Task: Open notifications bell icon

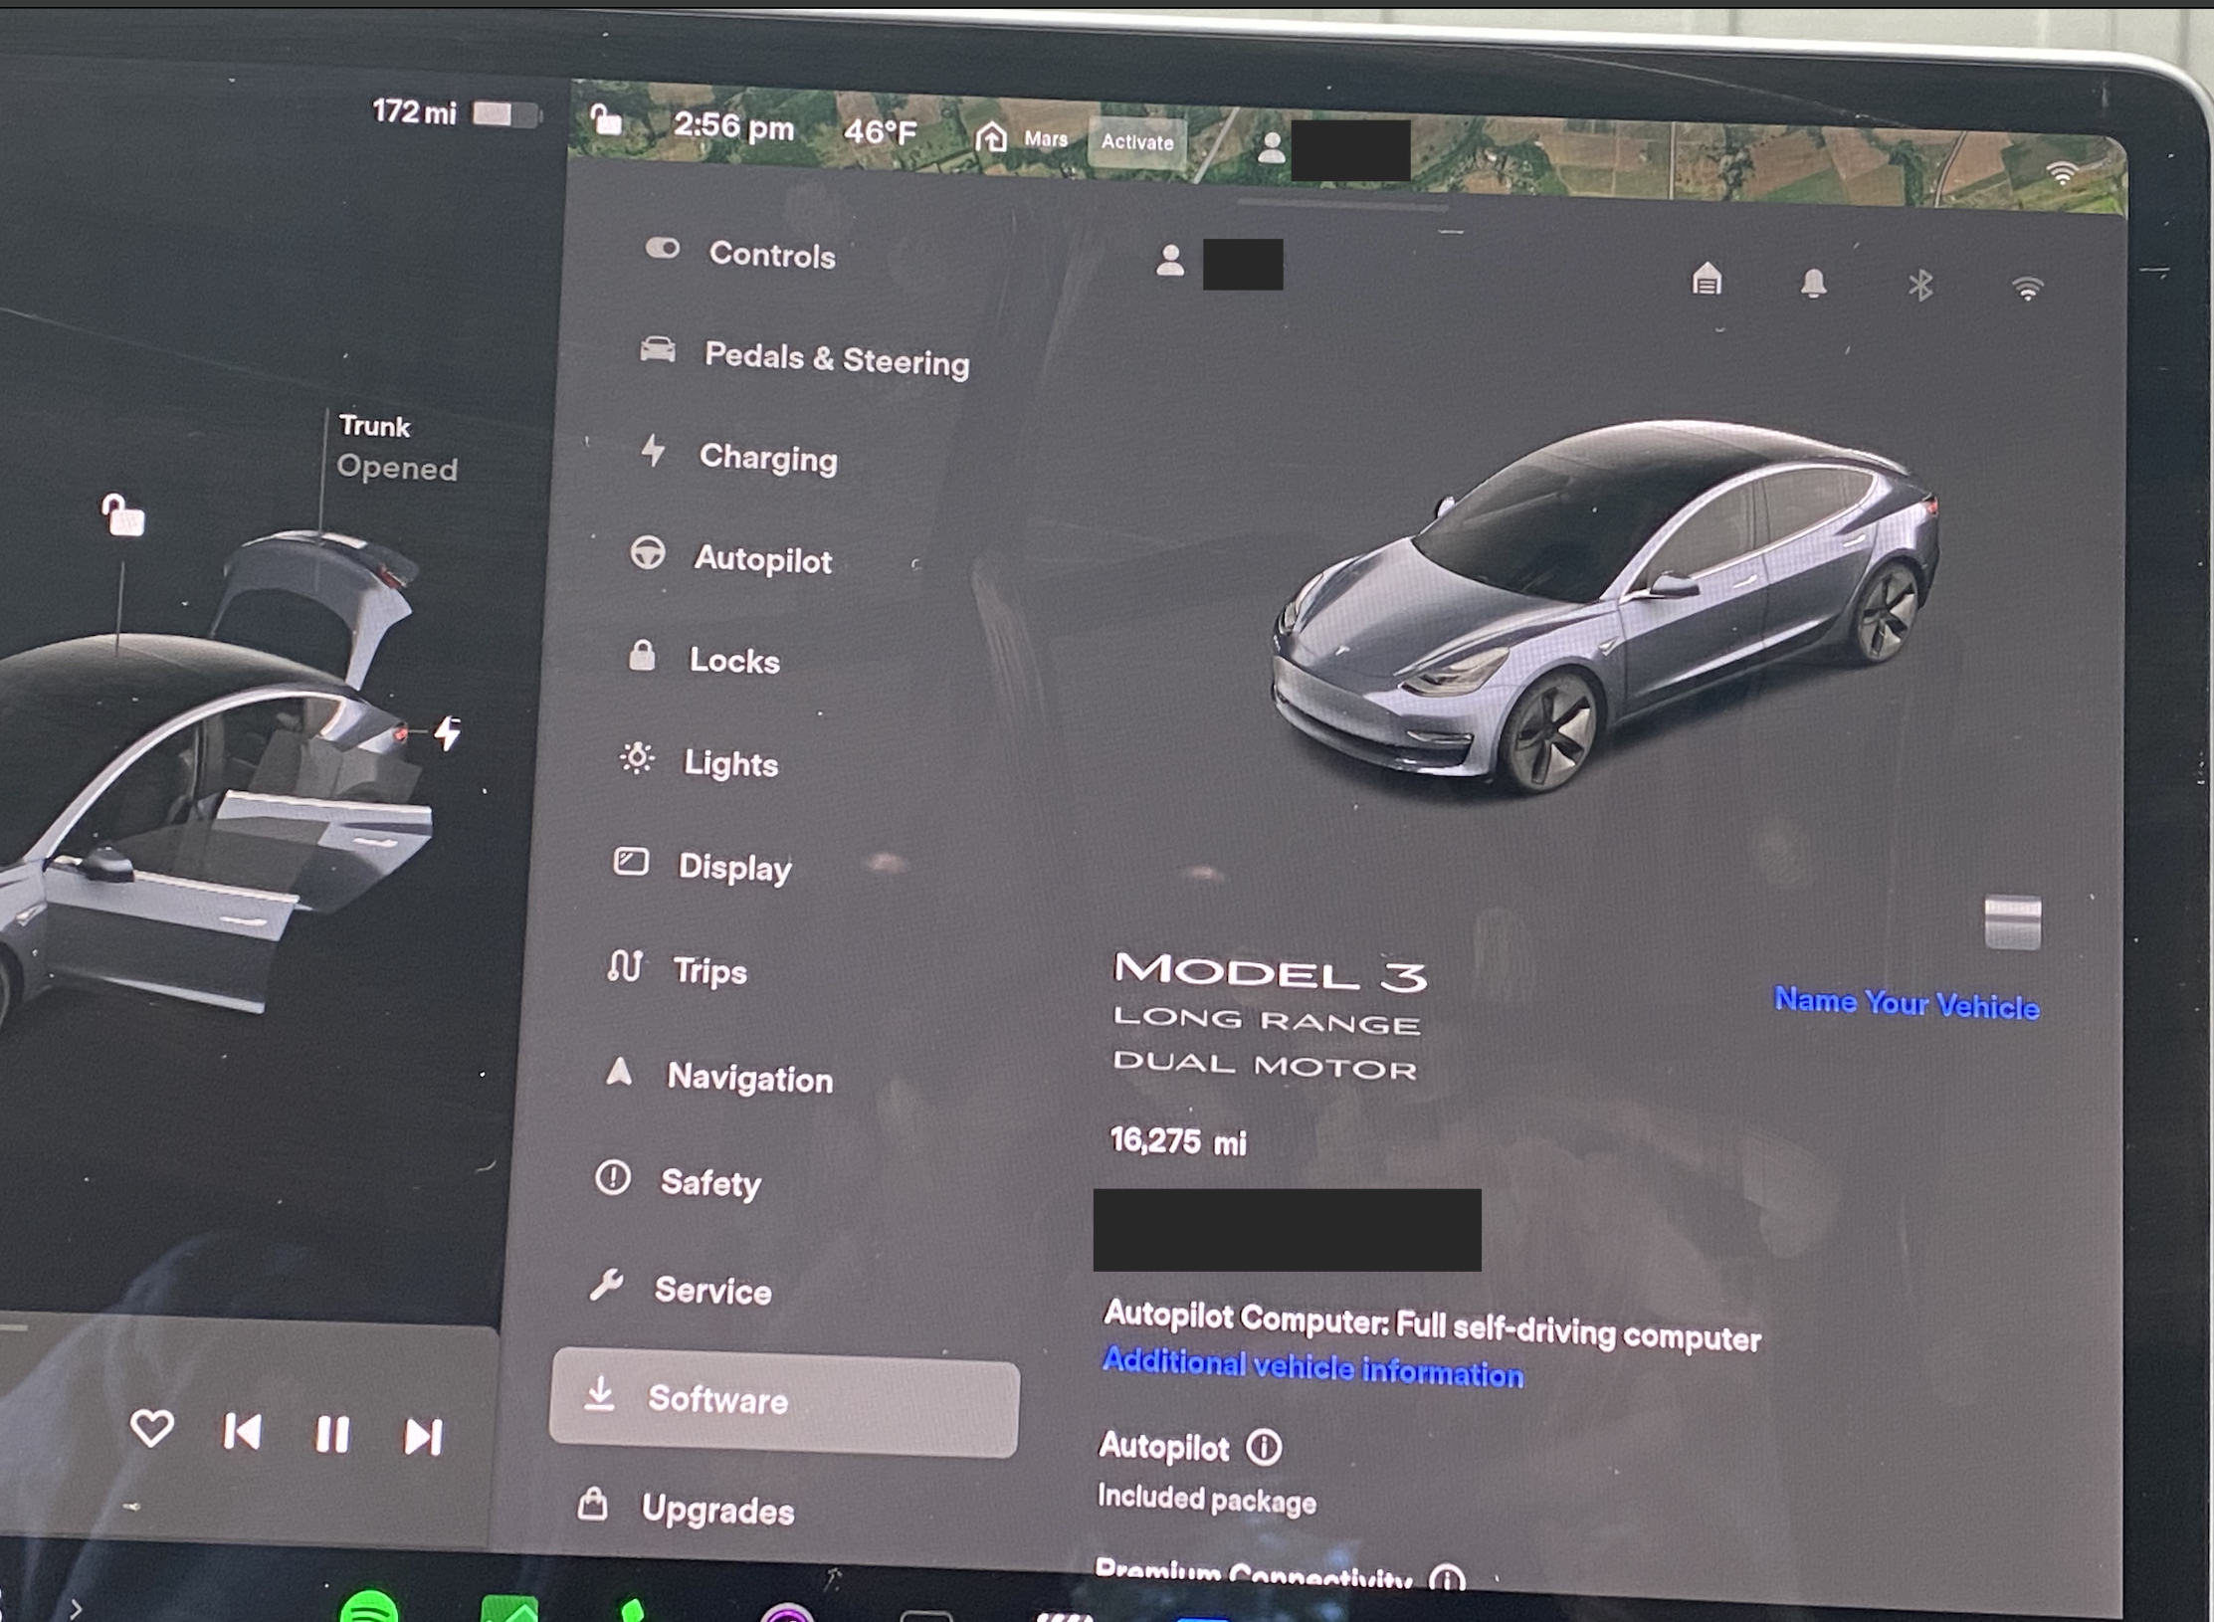Action: (1813, 284)
